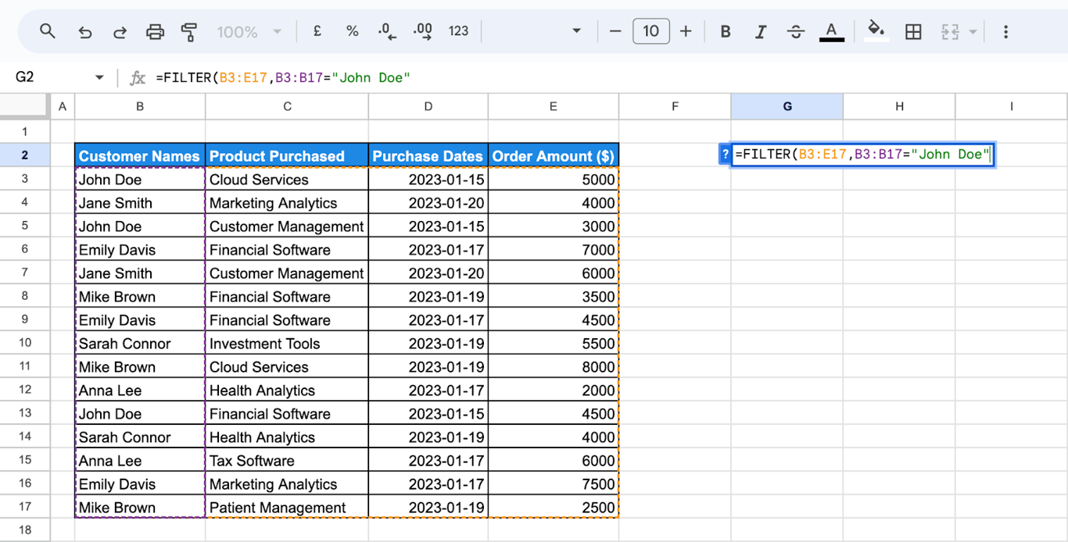Decrease decimal places
The width and height of the screenshot is (1068, 542).
tap(387, 31)
